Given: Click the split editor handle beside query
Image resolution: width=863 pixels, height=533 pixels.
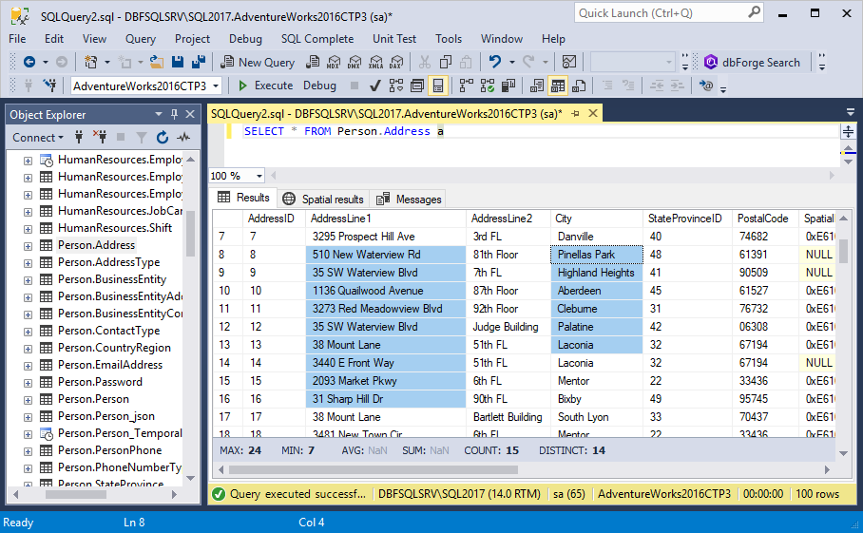Looking at the screenshot, I should click(x=848, y=131).
